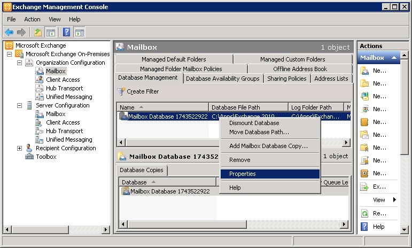
Task: Switch to Address Lists tab
Action: coord(331,79)
